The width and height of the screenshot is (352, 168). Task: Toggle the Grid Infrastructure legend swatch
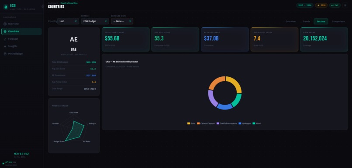pos(218,123)
